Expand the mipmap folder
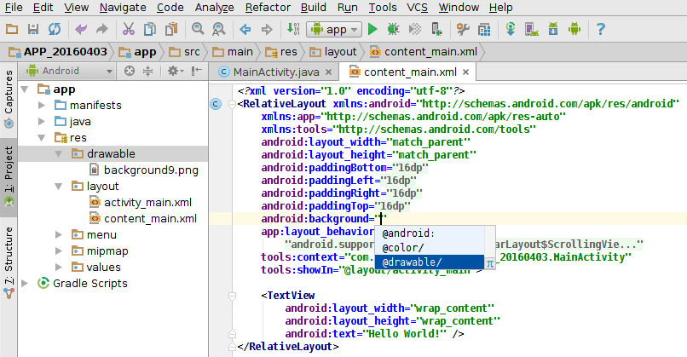The width and height of the screenshot is (687, 357). pos(58,251)
